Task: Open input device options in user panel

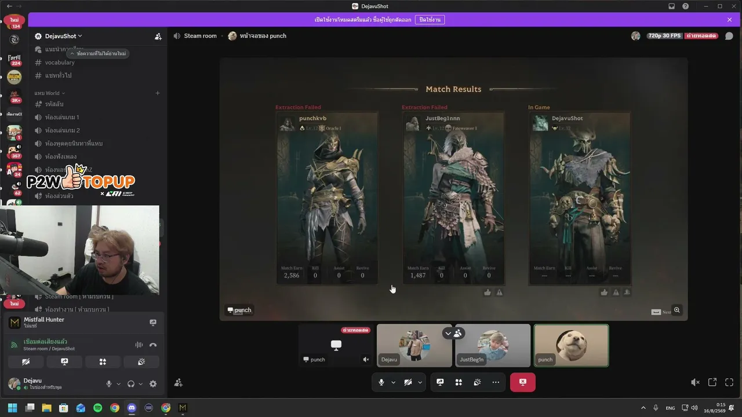Action: coord(119,384)
